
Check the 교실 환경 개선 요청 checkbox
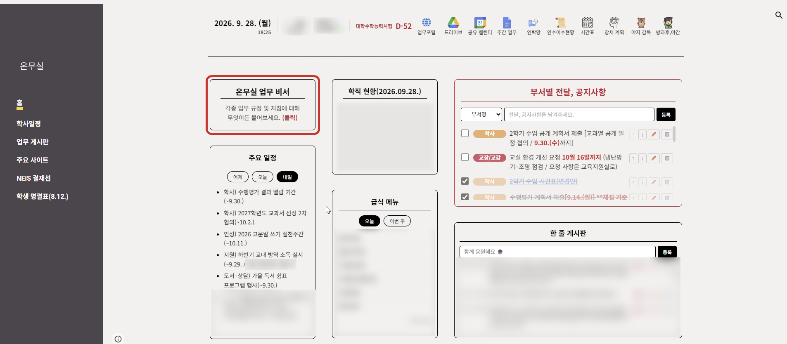pyautogui.click(x=465, y=157)
